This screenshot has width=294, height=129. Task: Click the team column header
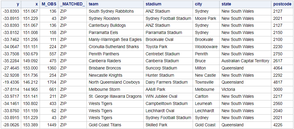(x=94, y=4)
